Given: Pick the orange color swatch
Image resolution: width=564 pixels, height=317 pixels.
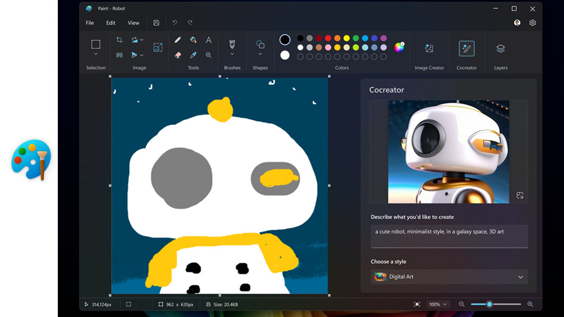Looking at the screenshot, I should (337, 38).
